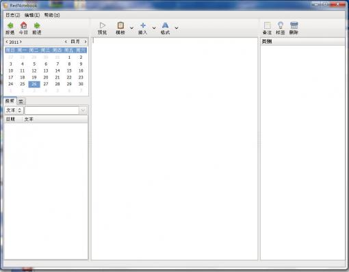The image size is (349, 272).
Task: Select day 30 in the calendar
Action: [x=81, y=84]
